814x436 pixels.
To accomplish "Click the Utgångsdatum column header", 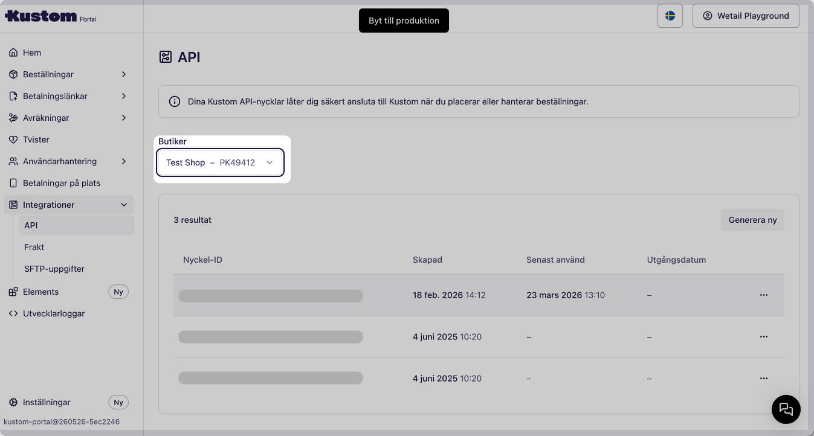I will (x=676, y=260).
